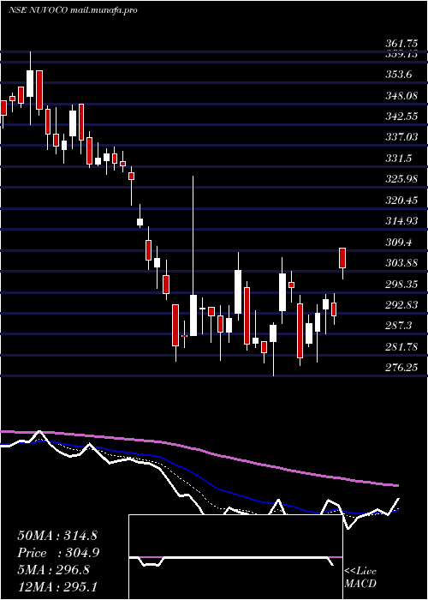Click the 325.98 price axis label
The width and height of the screenshot is (428, 600).
point(401,179)
